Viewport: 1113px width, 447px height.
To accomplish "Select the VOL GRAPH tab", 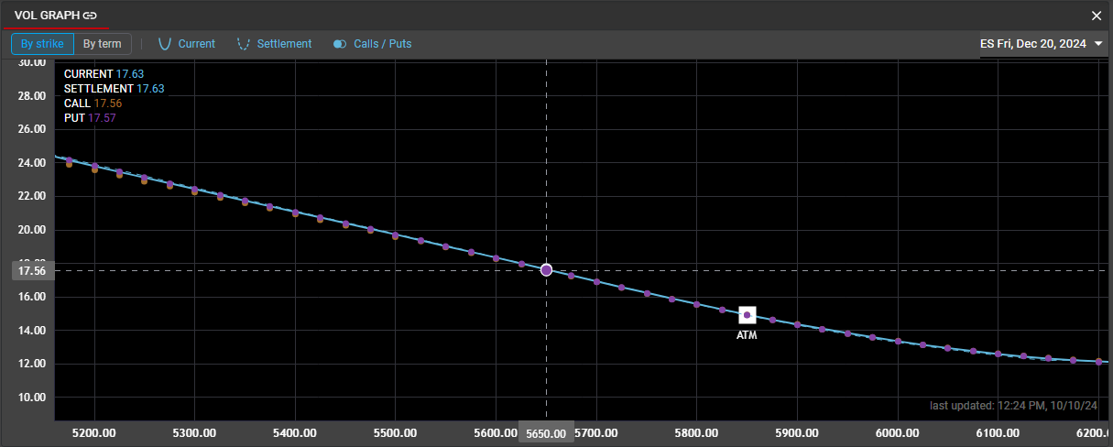I will coord(55,16).
